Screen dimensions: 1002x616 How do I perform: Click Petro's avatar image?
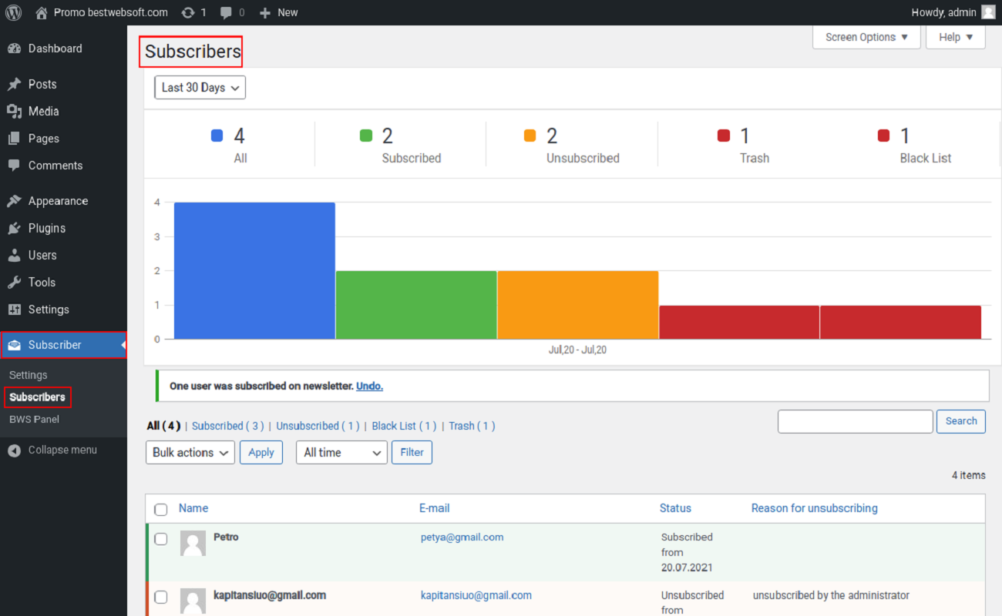[193, 543]
